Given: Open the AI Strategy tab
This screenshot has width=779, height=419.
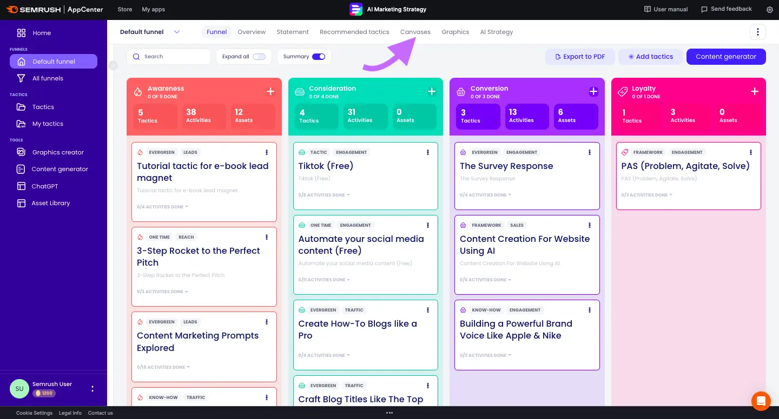Looking at the screenshot, I should (x=496, y=32).
